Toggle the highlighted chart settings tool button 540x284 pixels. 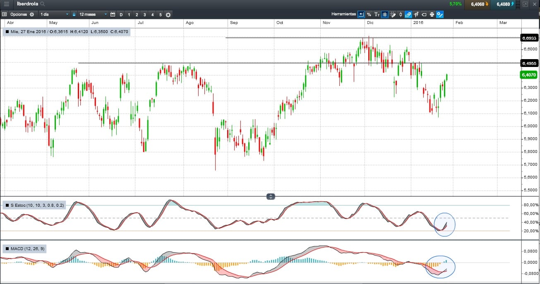440,14
